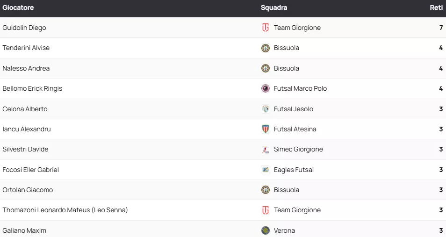446x237 pixels.
Task: Select Thomazoni Leonardo Mateus (Leo Senna) player name
Action: click(65, 210)
